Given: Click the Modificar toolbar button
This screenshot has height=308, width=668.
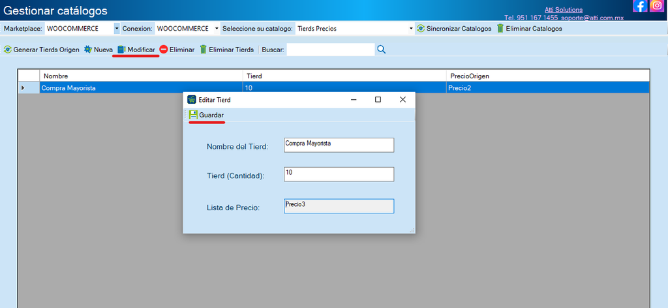Looking at the screenshot, I should pos(136,50).
